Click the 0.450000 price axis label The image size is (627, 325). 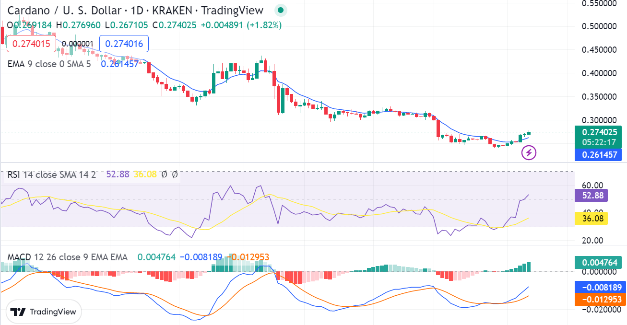coord(600,49)
